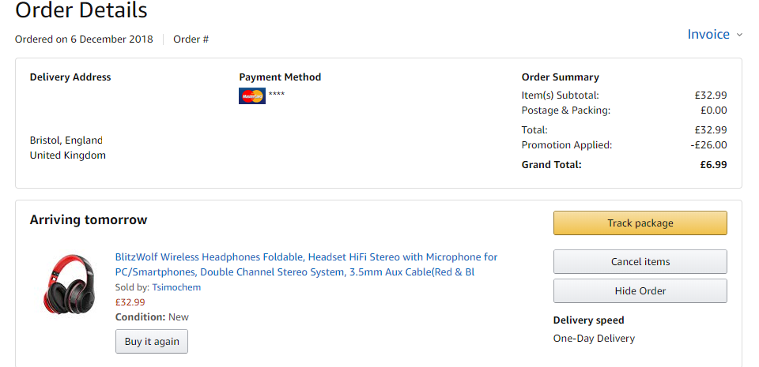Image resolution: width=759 pixels, height=367 pixels.
Task: Click the red headphones product thumbnail
Action: coord(69,284)
